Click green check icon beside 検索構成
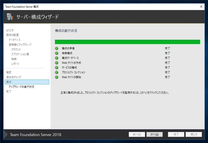This screenshot has width=208, height=143. [x=57, y=53]
